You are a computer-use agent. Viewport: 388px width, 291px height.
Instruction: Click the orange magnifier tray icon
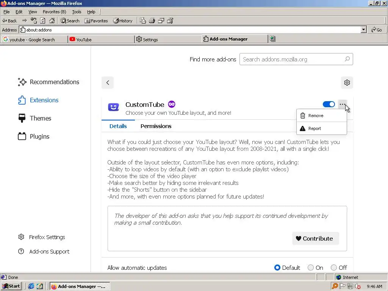335,286
